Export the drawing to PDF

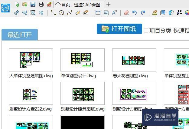49,4
